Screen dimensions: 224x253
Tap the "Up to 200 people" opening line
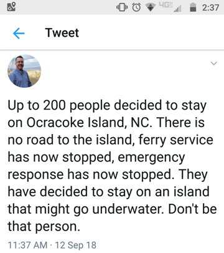click(59, 106)
